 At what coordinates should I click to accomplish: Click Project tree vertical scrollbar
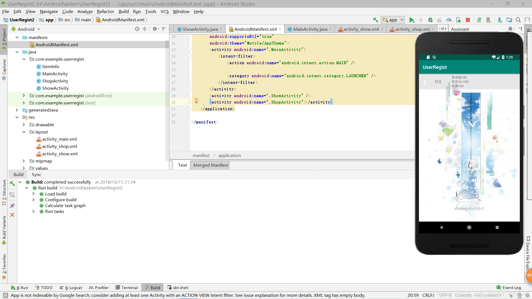[x=167, y=100]
